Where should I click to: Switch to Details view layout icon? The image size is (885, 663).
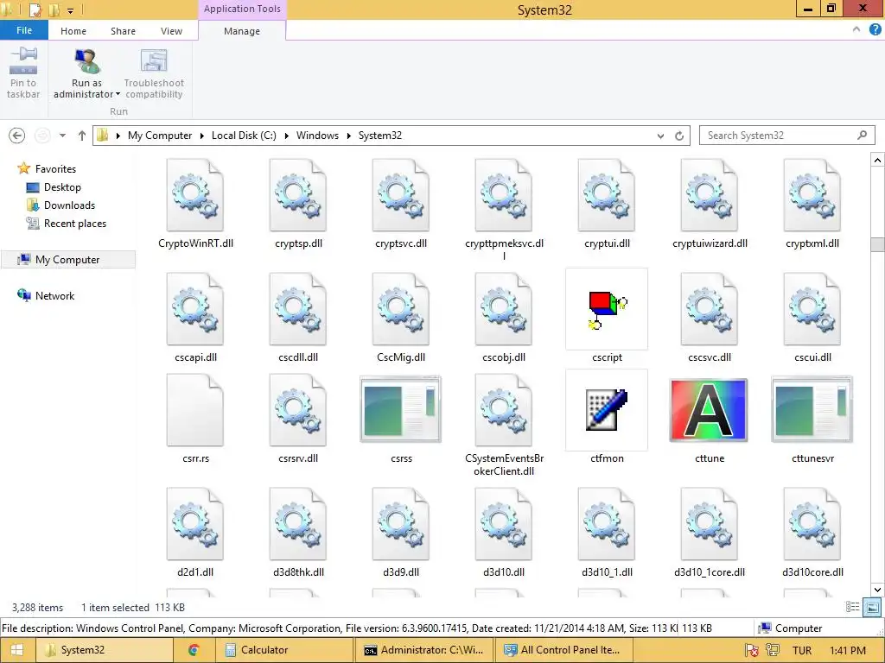[852, 607]
